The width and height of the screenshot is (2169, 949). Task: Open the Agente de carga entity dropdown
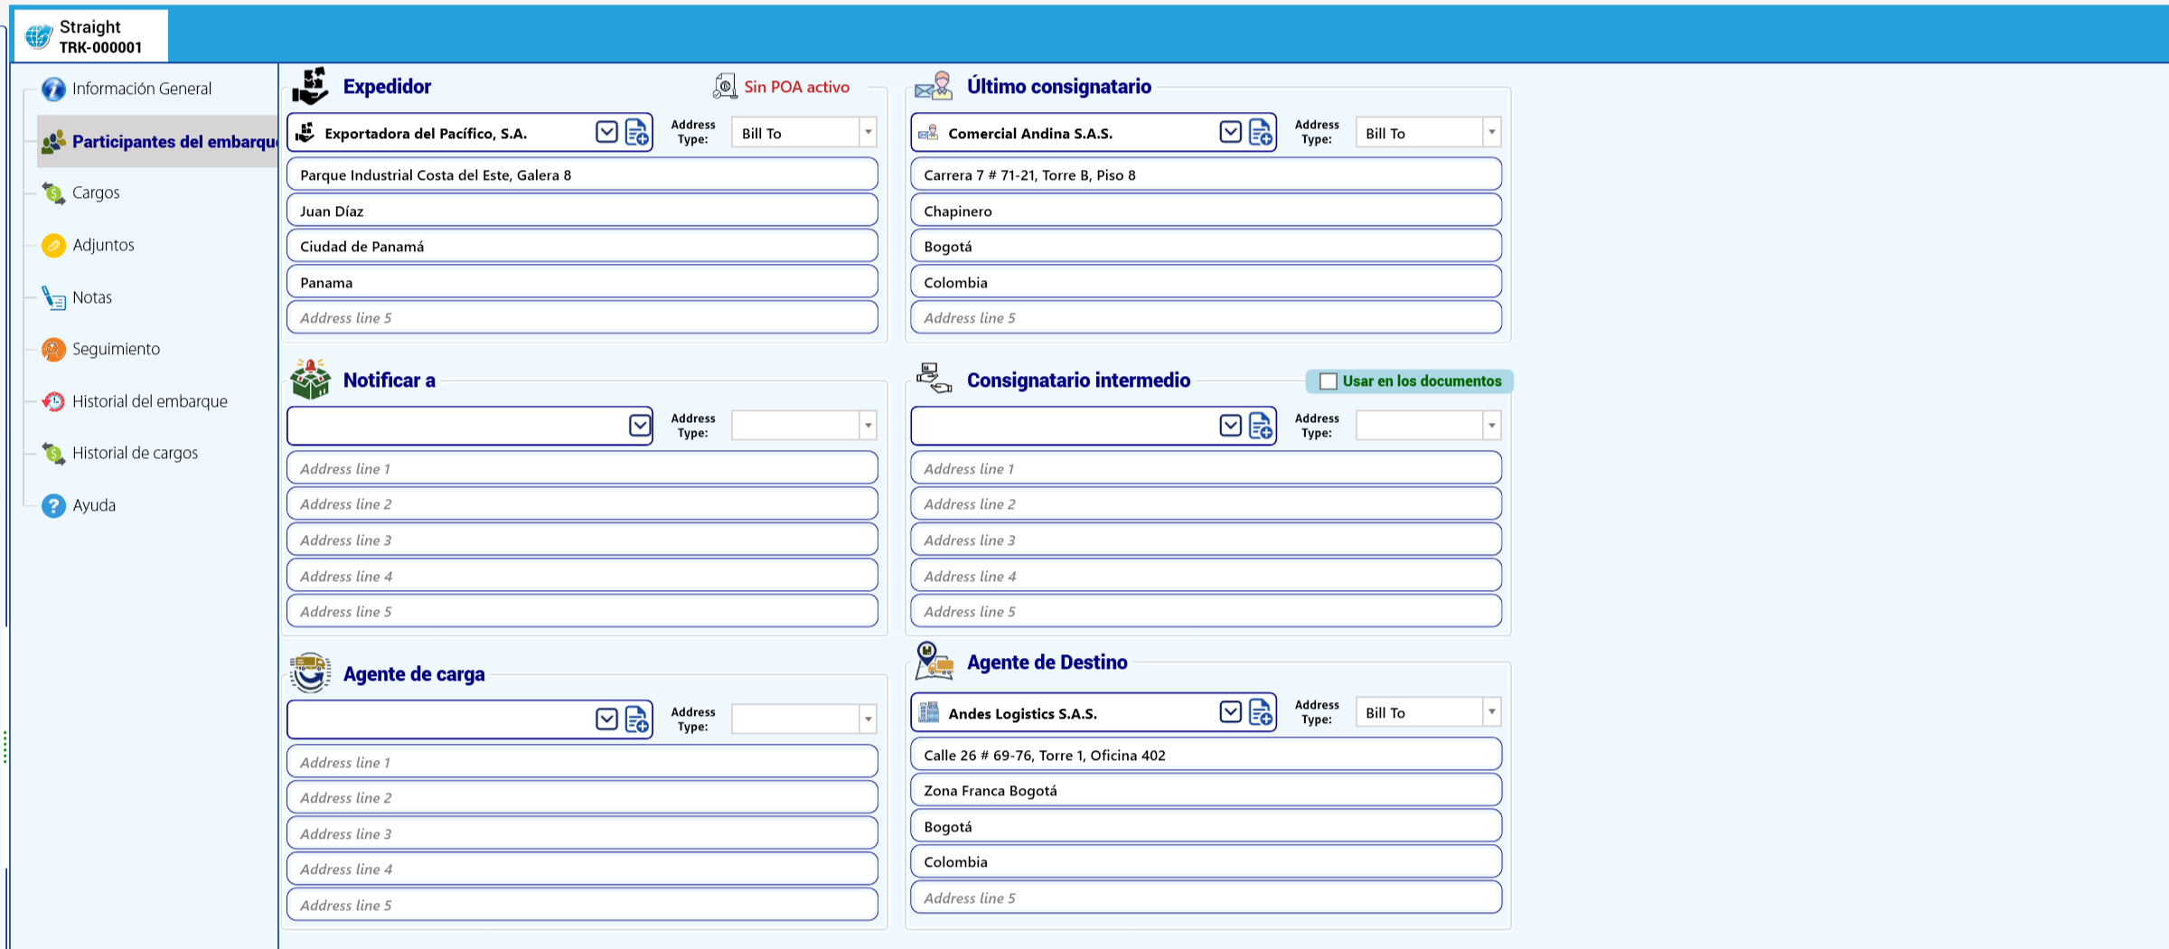(606, 719)
